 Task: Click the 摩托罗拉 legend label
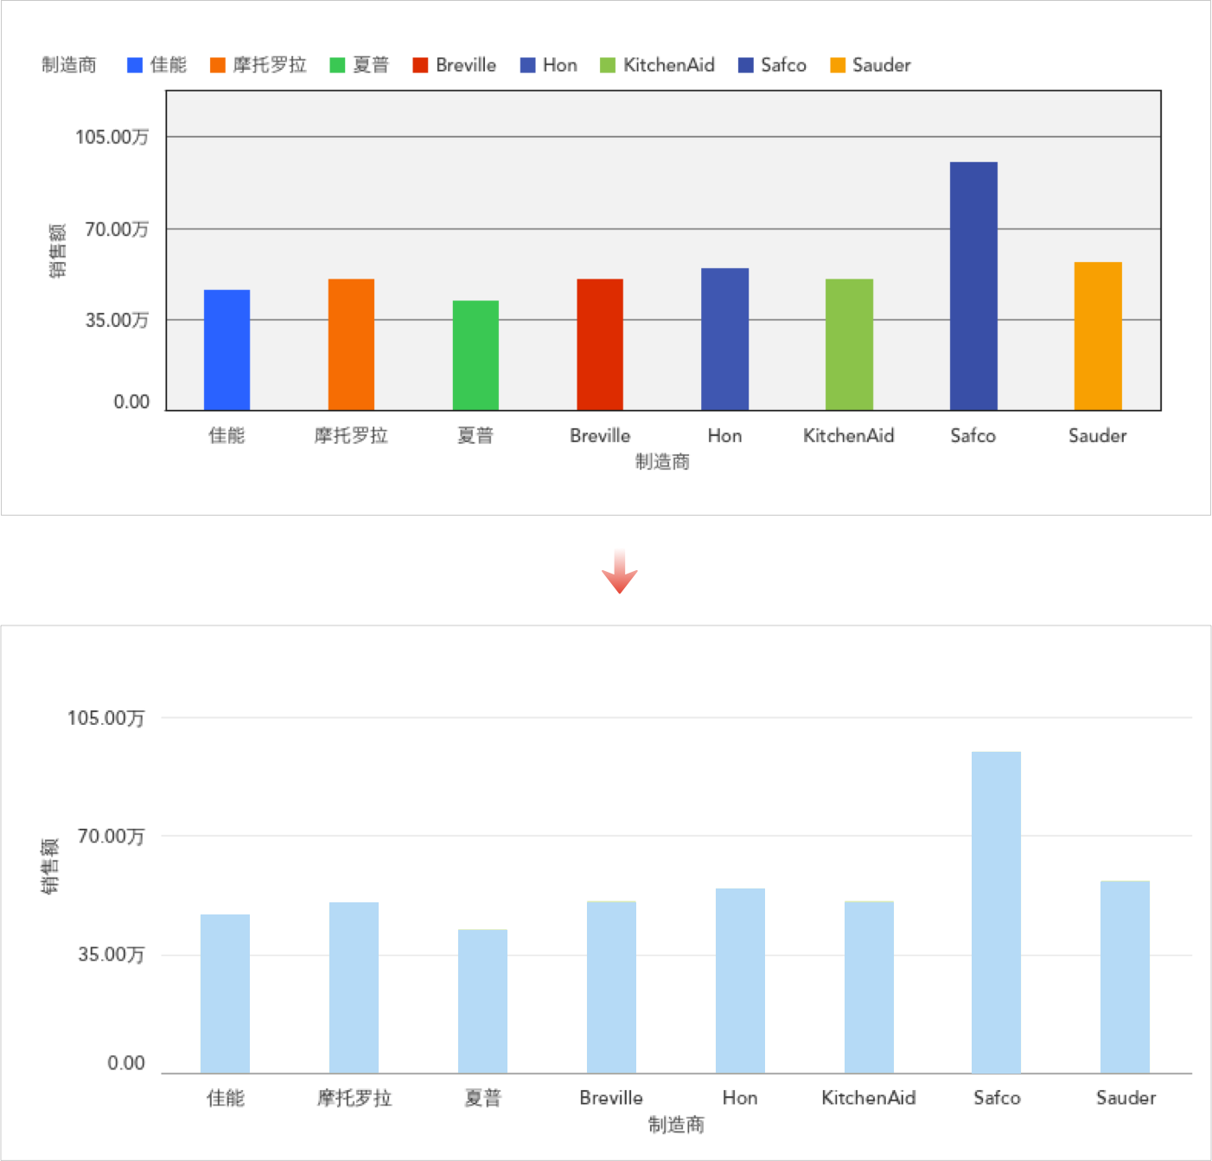(270, 65)
